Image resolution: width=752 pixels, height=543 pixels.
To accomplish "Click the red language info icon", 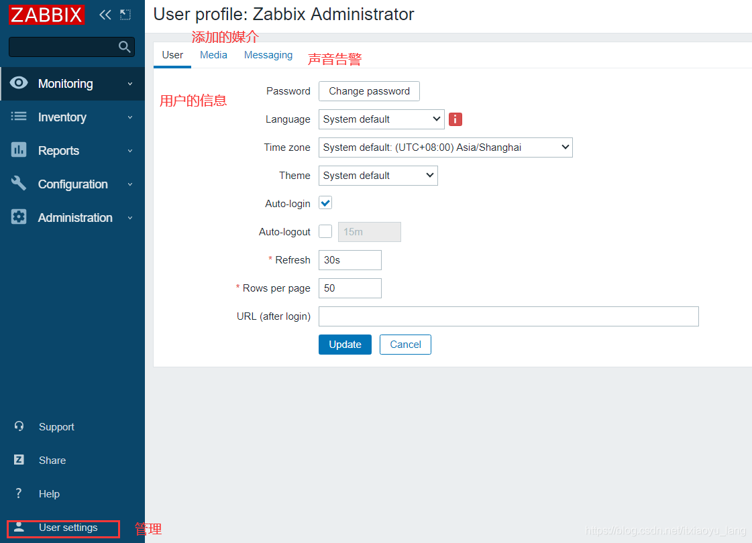I will tap(455, 119).
